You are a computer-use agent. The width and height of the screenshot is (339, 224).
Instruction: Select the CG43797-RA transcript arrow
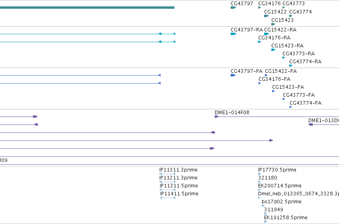point(233,34)
